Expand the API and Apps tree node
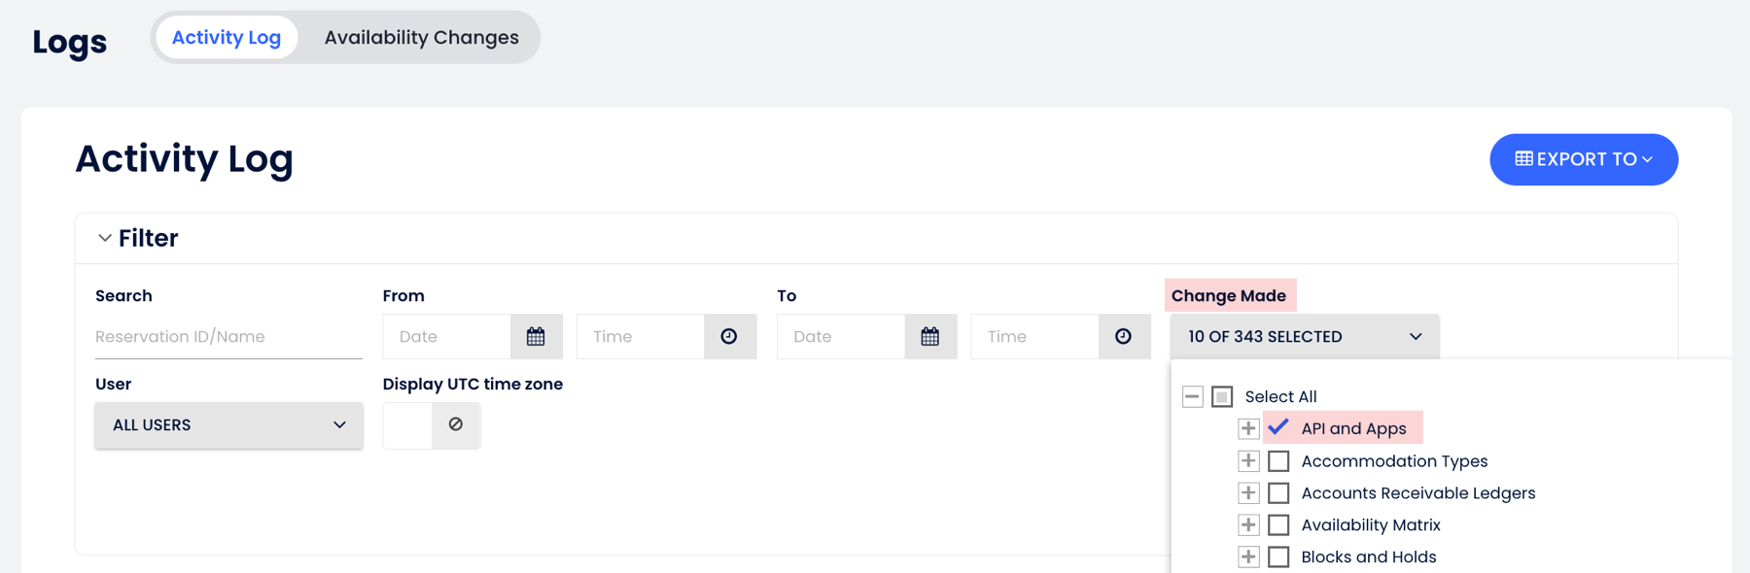1750x573 pixels. [1248, 428]
